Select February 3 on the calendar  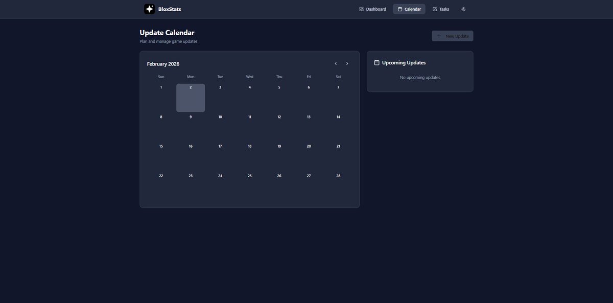pos(220,98)
